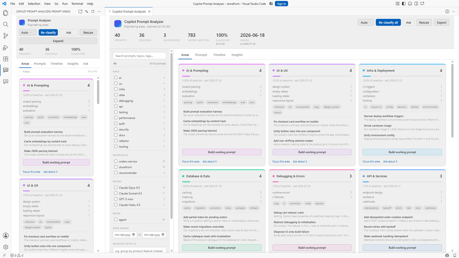Tick the 'infra' area filter checkbox
The image size is (459, 258).
pyautogui.click(x=116, y=89)
